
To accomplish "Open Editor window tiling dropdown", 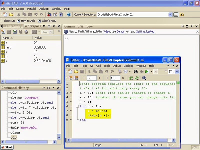I will 177,71.
